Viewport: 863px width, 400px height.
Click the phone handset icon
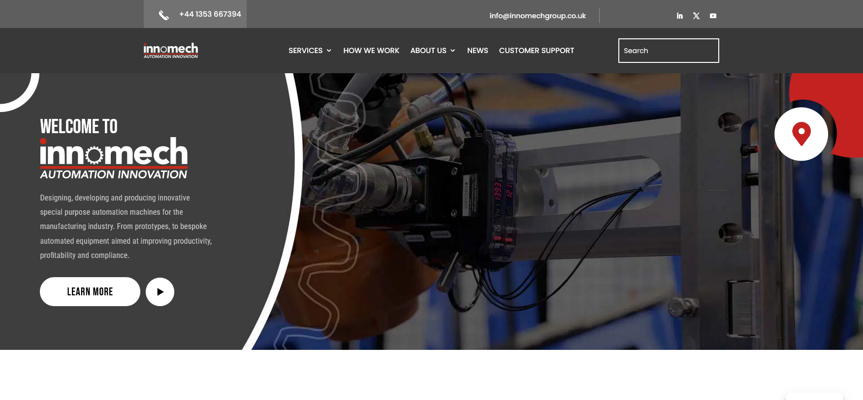pyautogui.click(x=164, y=15)
